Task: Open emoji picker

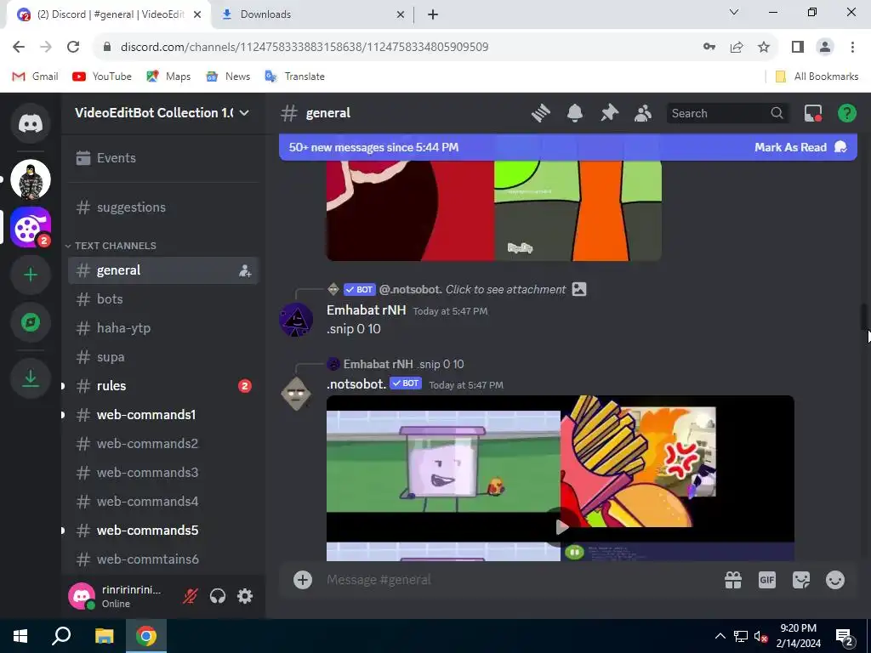Action: pos(835,580)
